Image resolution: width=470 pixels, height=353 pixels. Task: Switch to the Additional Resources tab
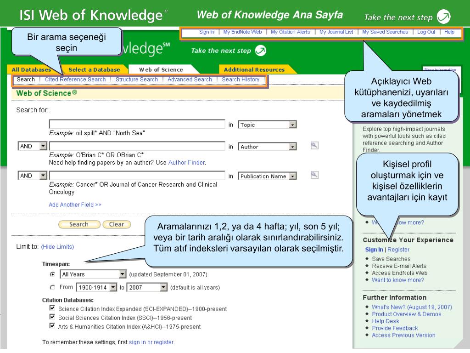(254, 70)
